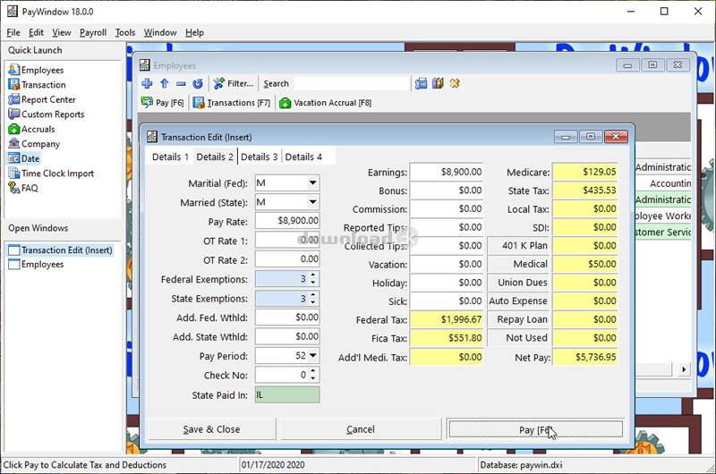The width and height of the screenshot is (716, 474).
Task: Click the State Paid In field
Action: click(x=287, y=394)
